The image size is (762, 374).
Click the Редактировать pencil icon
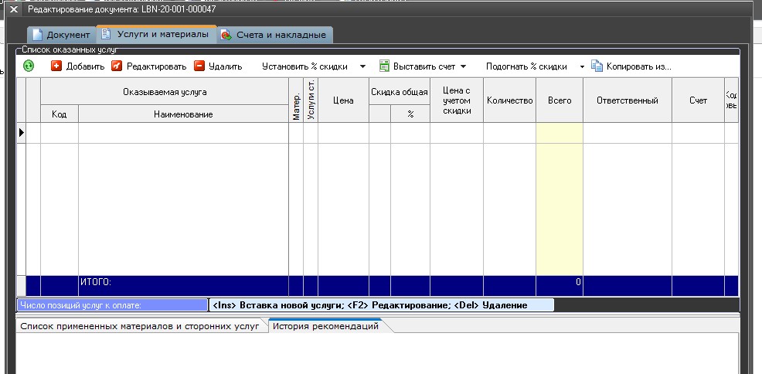(x=117, y=66)
